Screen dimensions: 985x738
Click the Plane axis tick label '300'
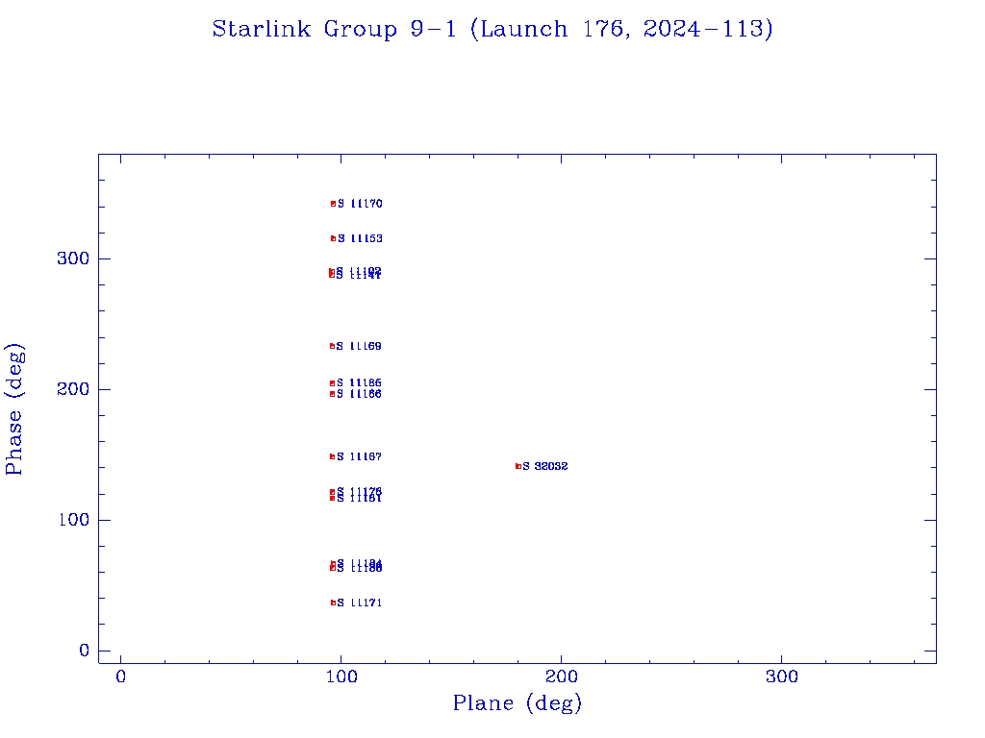(x=782, y=676)
